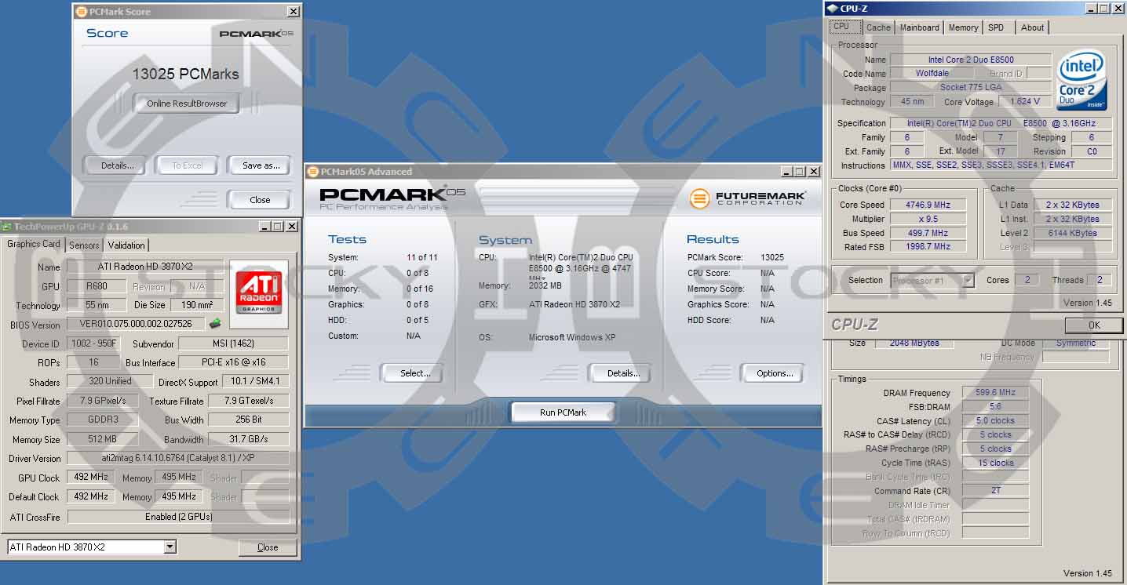The image size is (1127, 585).
Task: Click the PCMark Score window title icon
Action: coord(81,12)
